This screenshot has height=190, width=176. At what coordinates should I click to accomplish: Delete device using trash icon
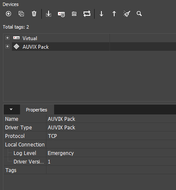pos(34,14)
